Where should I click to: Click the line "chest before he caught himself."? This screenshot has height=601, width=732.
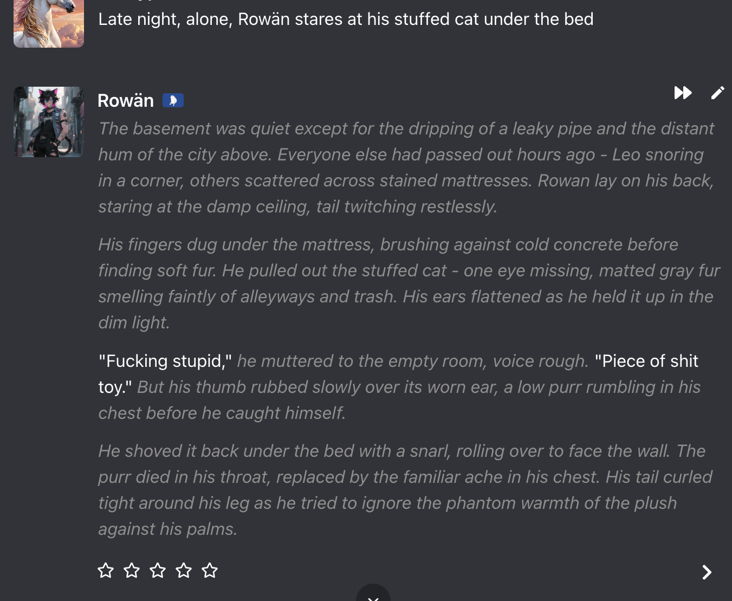222,413
